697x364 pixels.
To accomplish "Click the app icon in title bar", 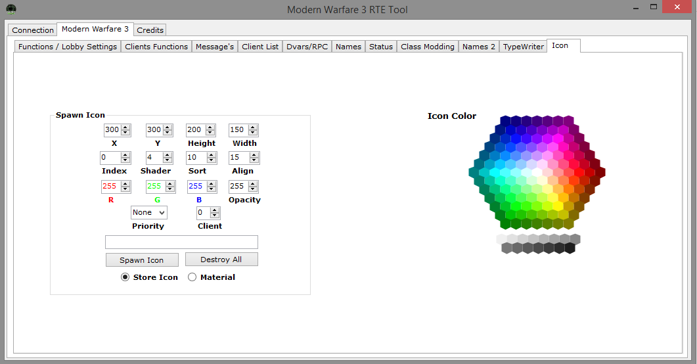I will (11, 9).
